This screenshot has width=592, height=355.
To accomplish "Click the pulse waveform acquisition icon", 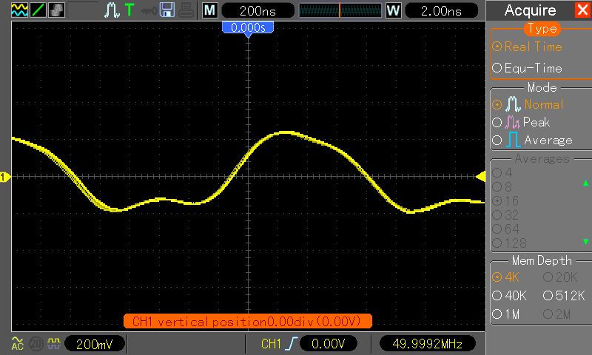I will [x=112, y=10].
